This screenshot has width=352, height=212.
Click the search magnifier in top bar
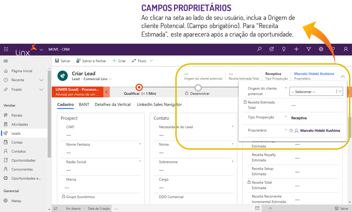(x=259, y=49)
